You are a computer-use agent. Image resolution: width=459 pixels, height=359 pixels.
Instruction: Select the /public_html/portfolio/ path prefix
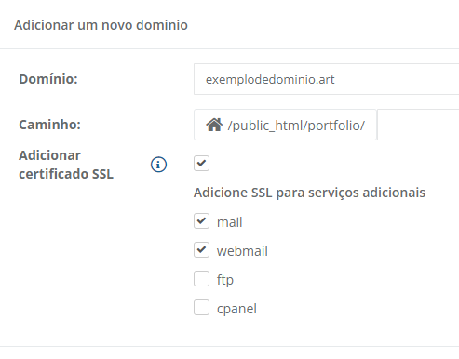coord(296,126)
